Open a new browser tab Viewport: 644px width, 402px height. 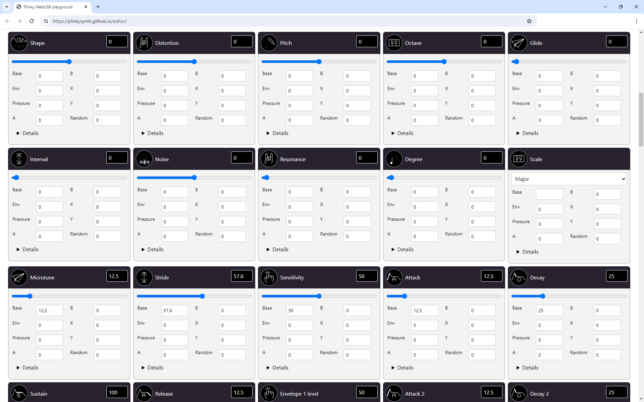(x=98, y=7)
